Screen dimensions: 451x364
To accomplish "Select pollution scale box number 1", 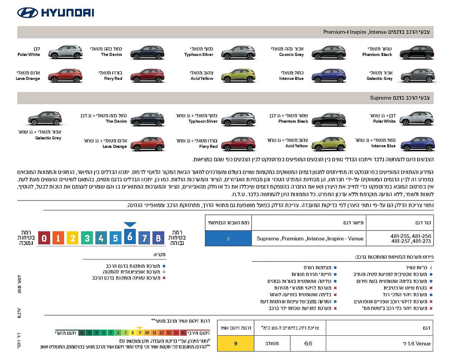I will pos(82,333).
